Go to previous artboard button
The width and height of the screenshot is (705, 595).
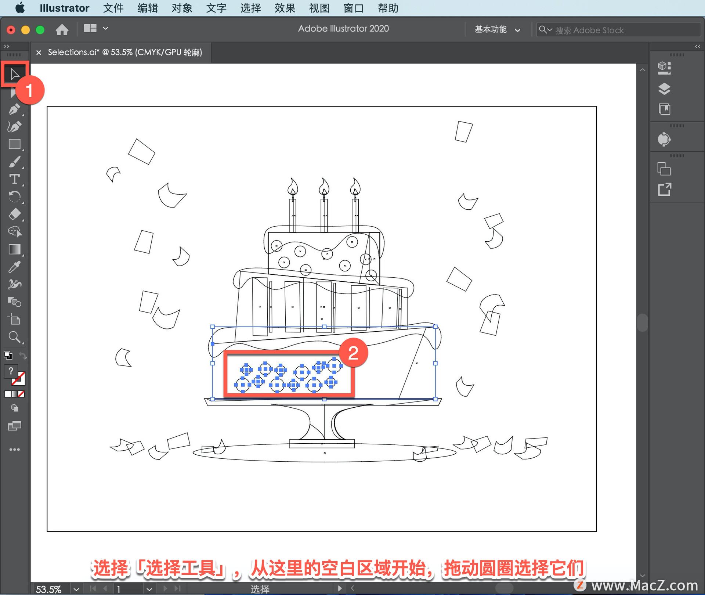[105, 588]
